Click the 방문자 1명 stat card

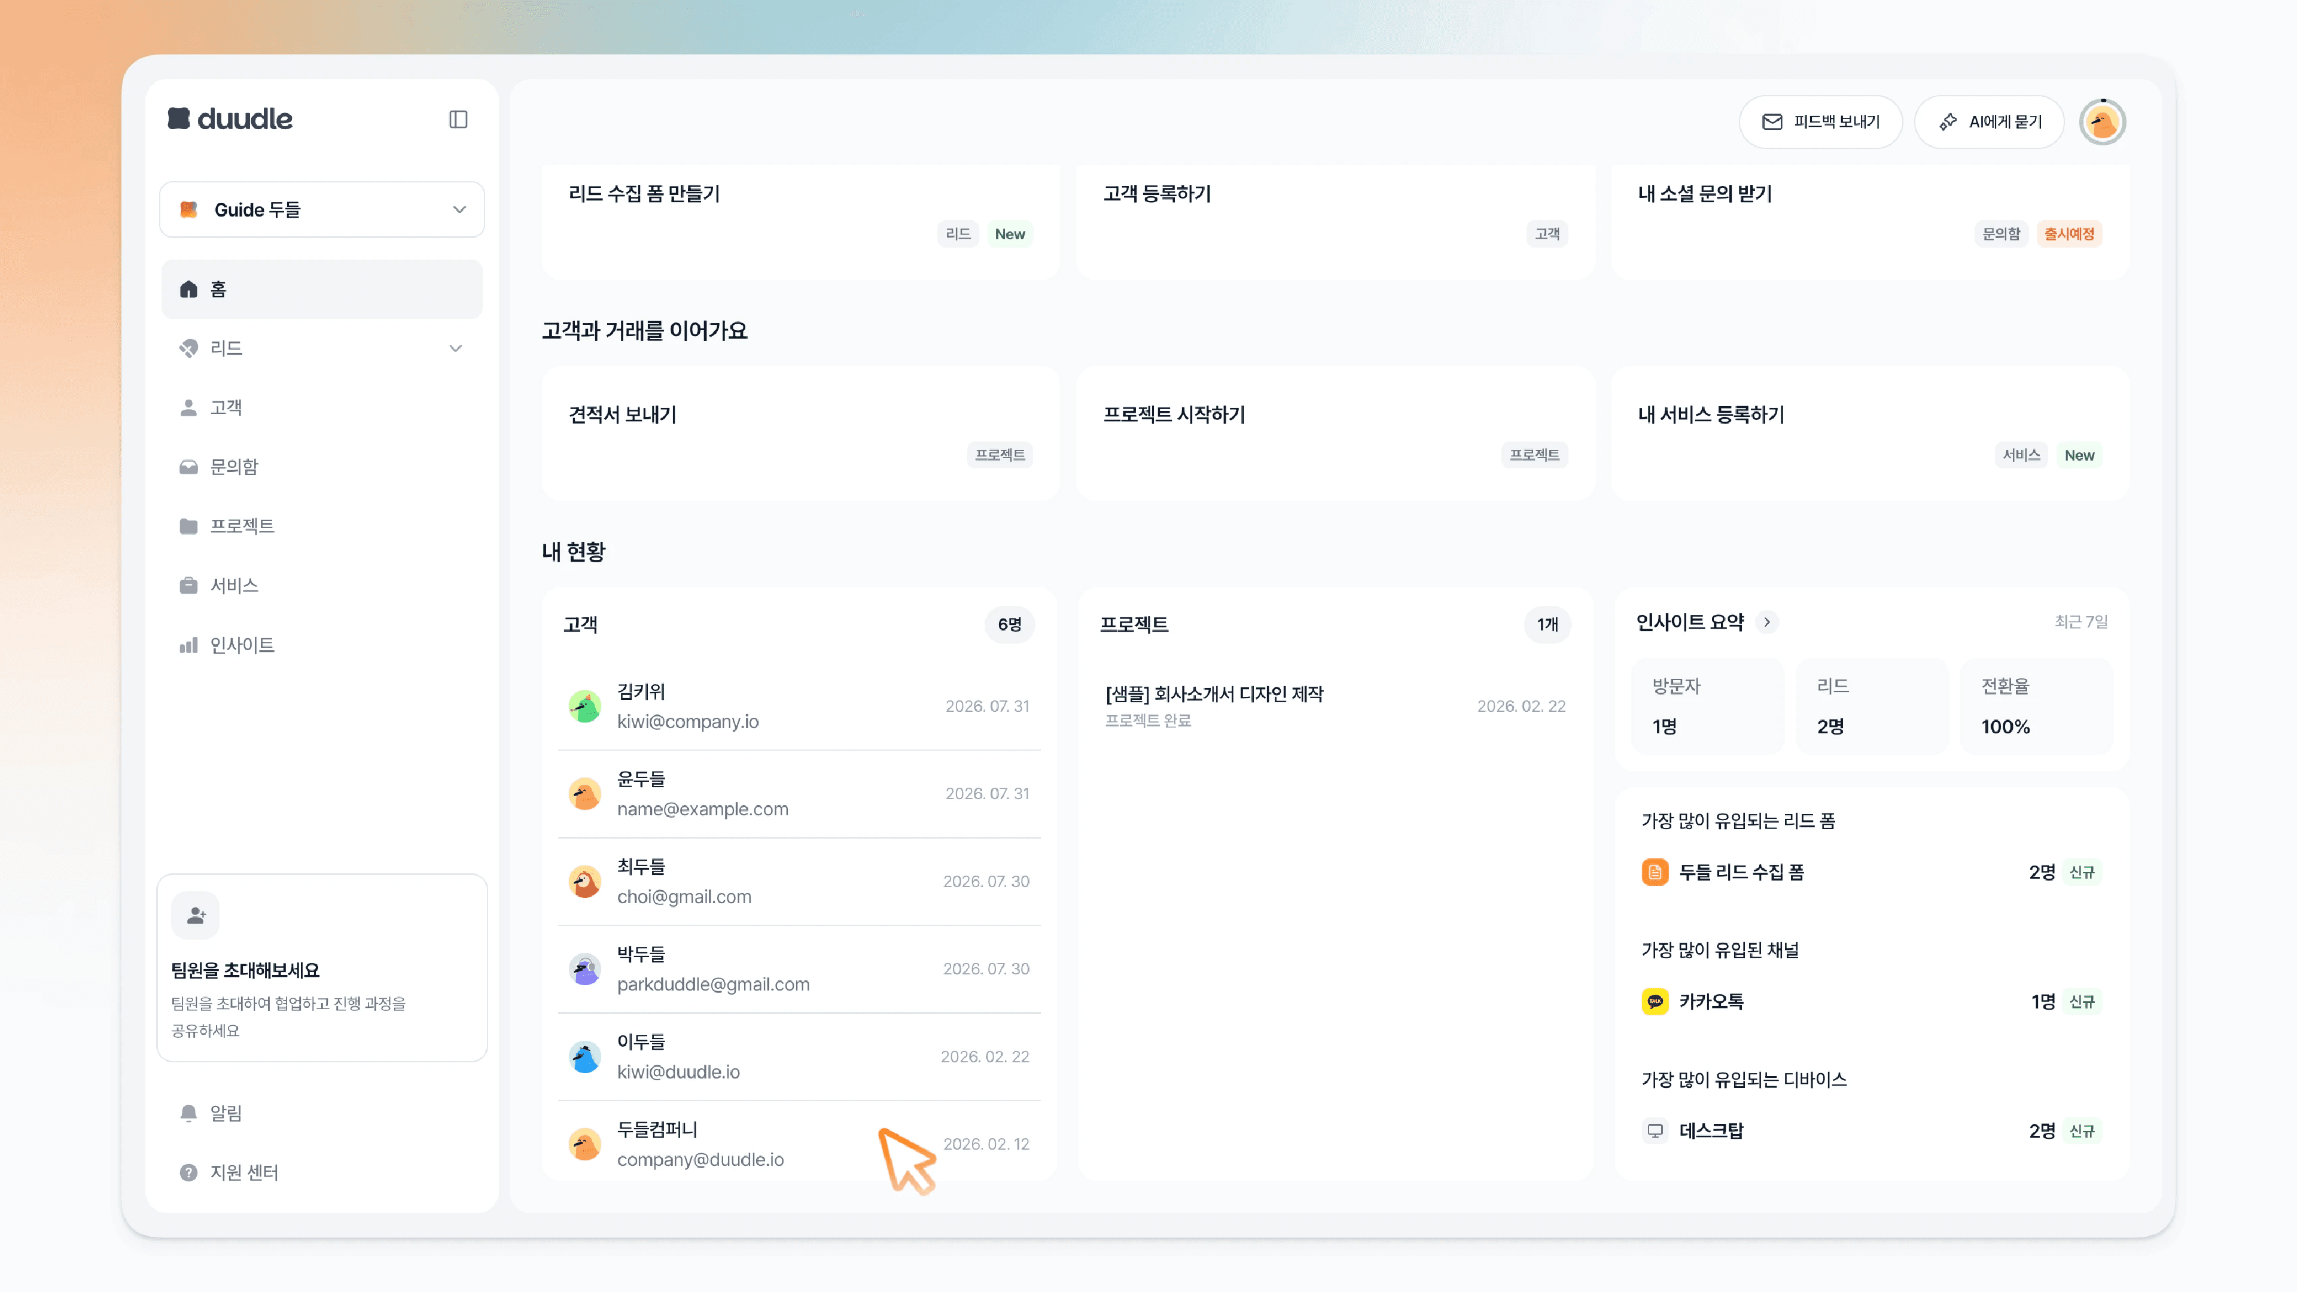click(x=1708, y=706)
